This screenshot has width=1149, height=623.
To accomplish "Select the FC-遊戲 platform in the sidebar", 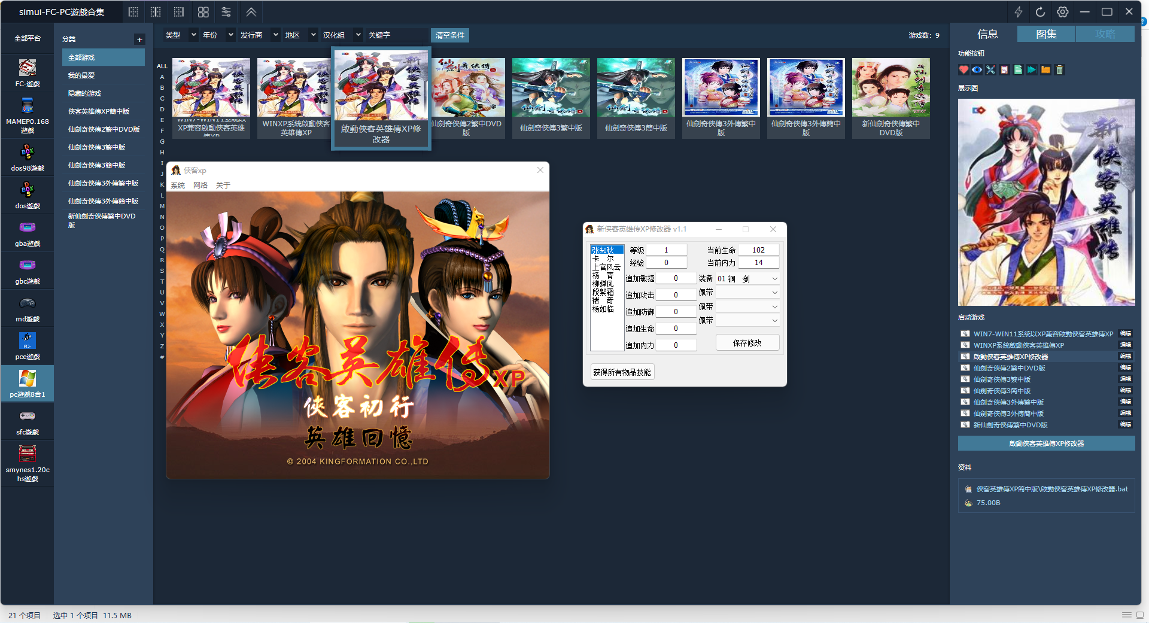I will click(x=27, y=72).
